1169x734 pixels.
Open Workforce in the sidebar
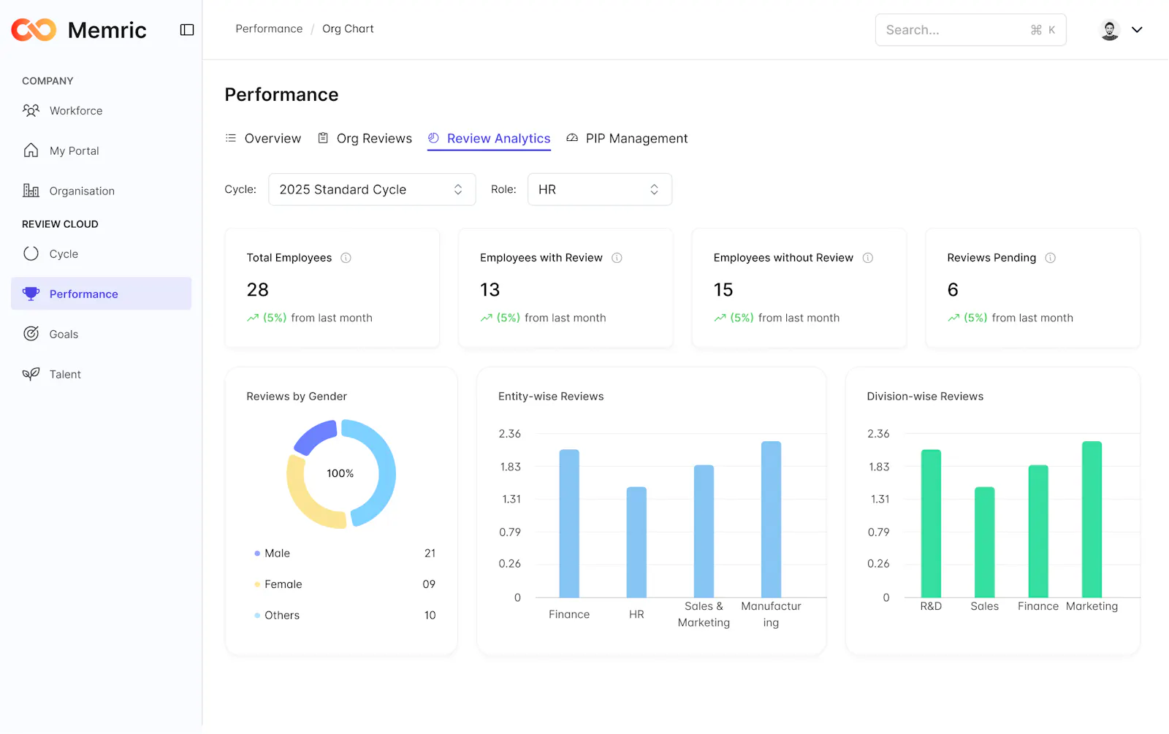click(101, 110)
